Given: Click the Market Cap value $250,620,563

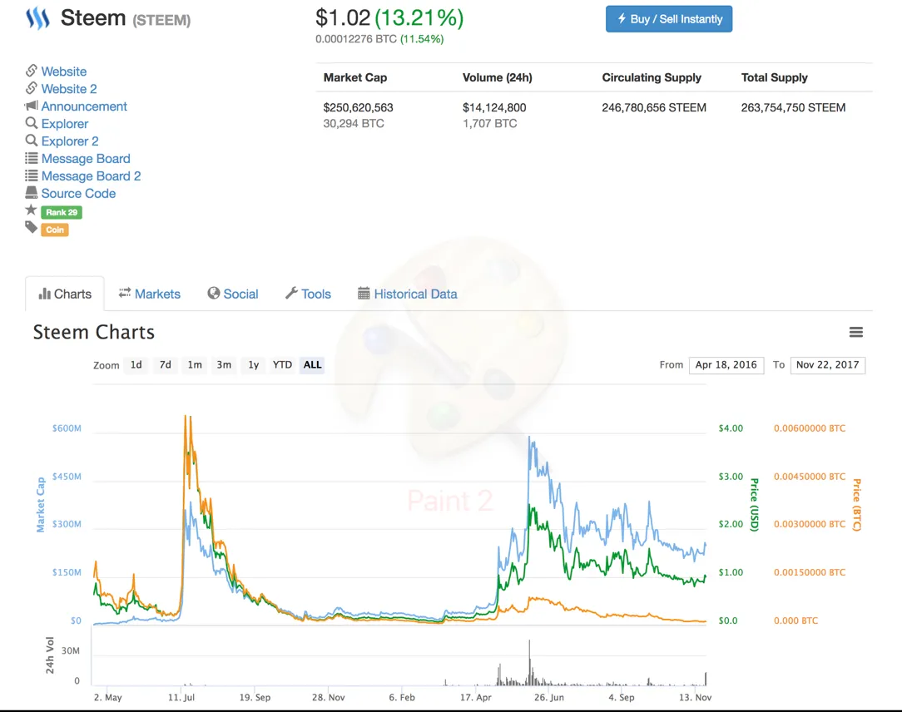Looking at the screenshot, I should [x=359, y=107].
